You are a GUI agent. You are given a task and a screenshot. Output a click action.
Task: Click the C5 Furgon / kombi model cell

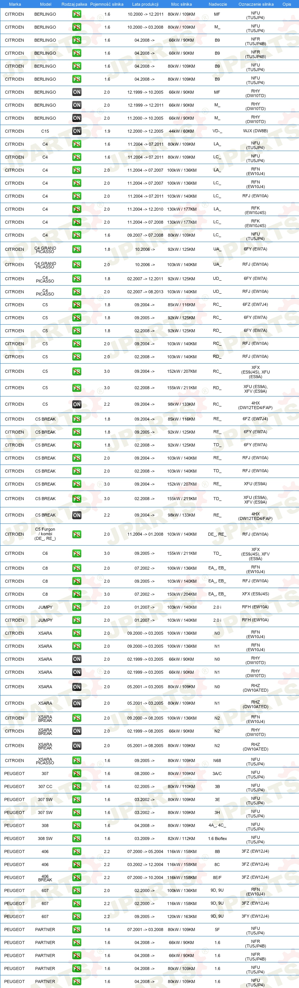click(45, 534)
